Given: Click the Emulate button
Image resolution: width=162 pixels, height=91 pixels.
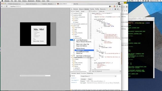Looking at the screenshot, I should coord(83,79).
